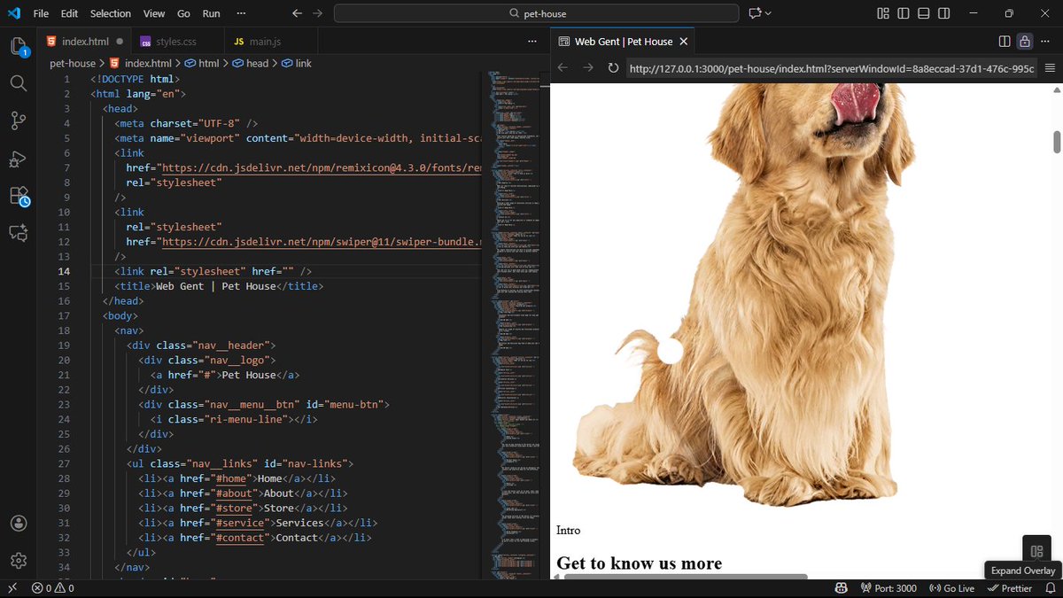Reload the browser preview page
The image size is (1063, 598).
(614, 67)
